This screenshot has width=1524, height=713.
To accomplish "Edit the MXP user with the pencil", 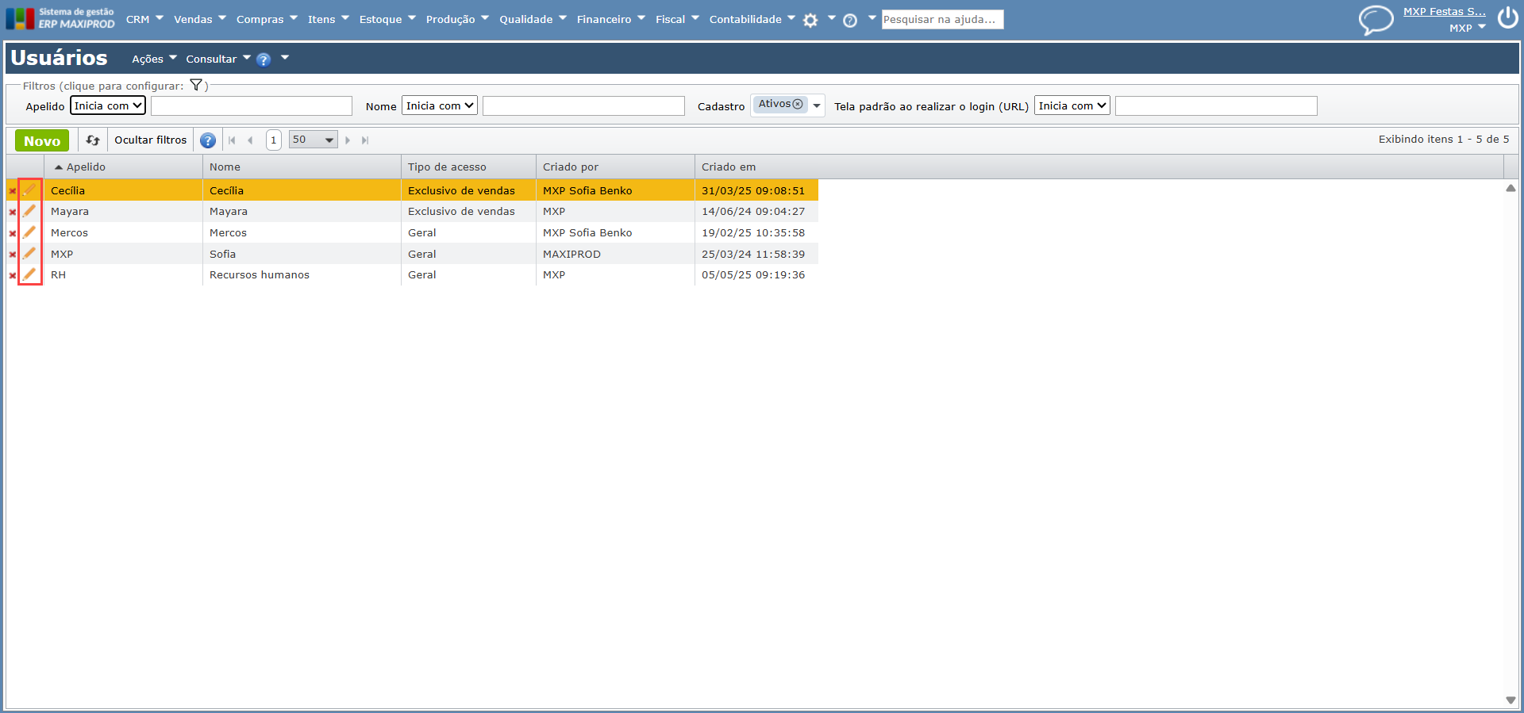I will click(29, 254).
